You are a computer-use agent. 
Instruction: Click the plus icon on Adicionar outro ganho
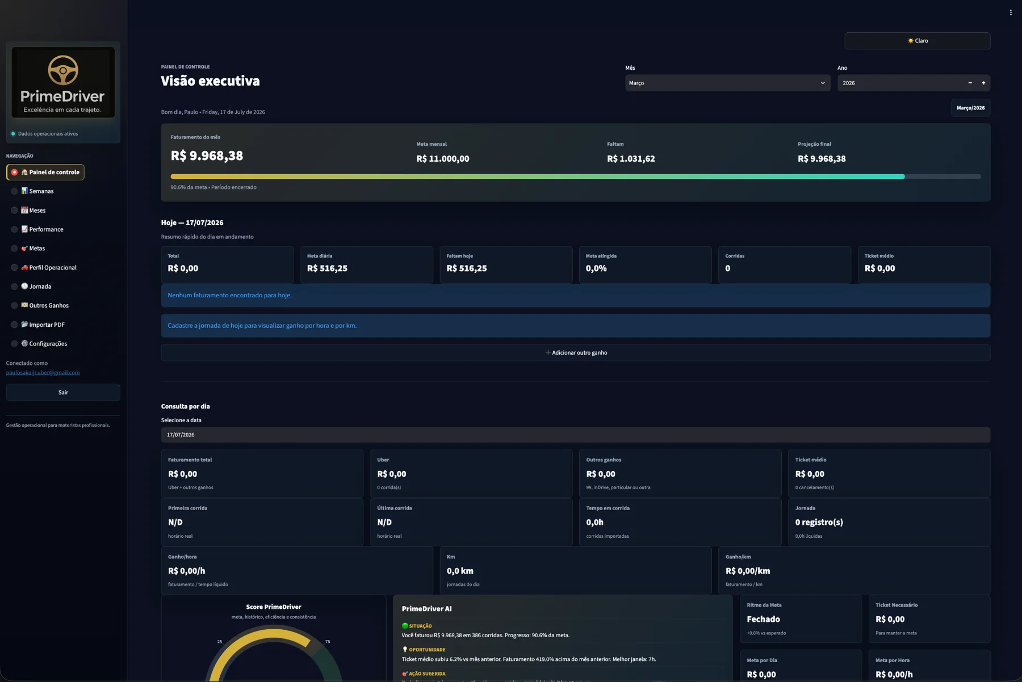tap(548, 352)
